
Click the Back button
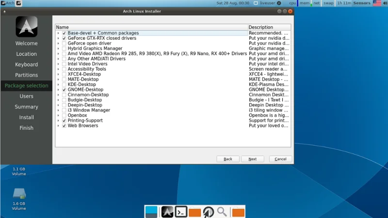click(x=228, y=159)
